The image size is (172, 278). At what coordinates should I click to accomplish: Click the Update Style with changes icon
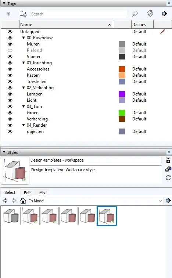pyautogui.click(x=168, y=178)
